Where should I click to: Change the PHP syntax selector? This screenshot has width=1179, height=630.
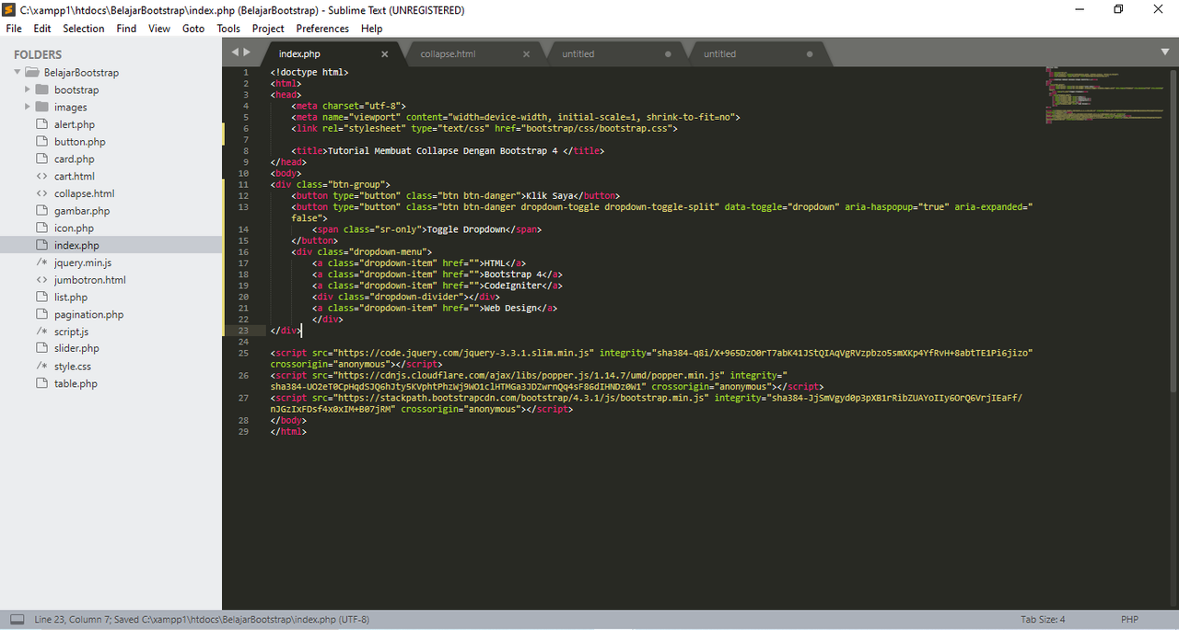click(1129, 619)
